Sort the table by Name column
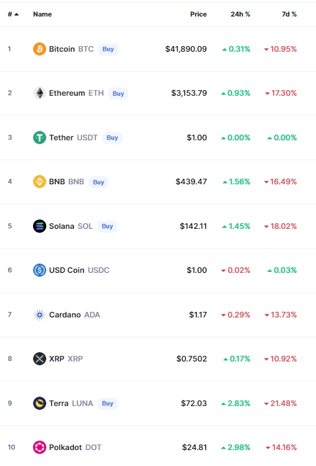This screenshot has height=466, width=316. [x=42, y=14]
